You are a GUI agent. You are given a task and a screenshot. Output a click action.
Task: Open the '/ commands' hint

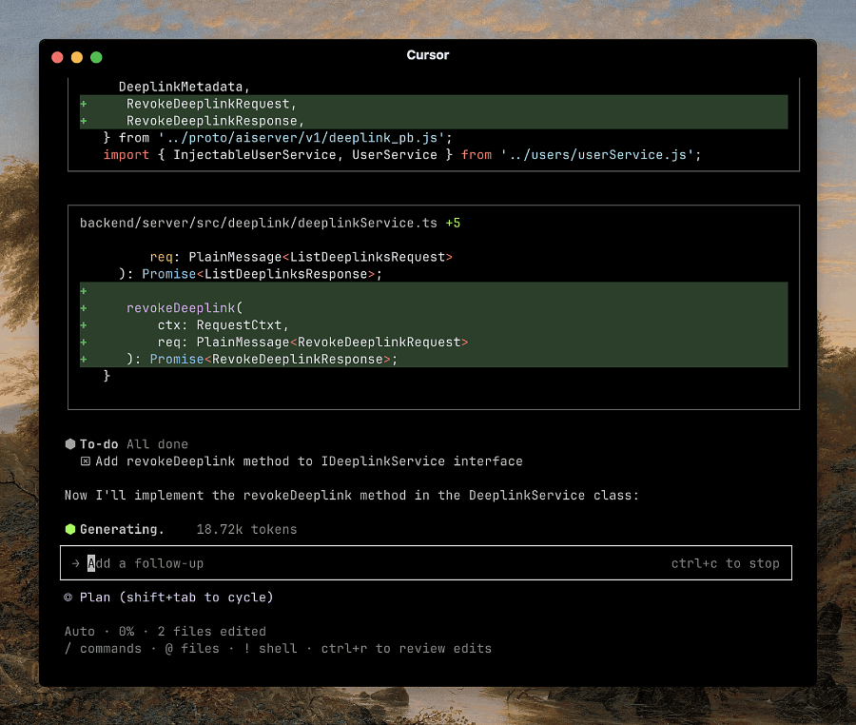pos(103,649)
